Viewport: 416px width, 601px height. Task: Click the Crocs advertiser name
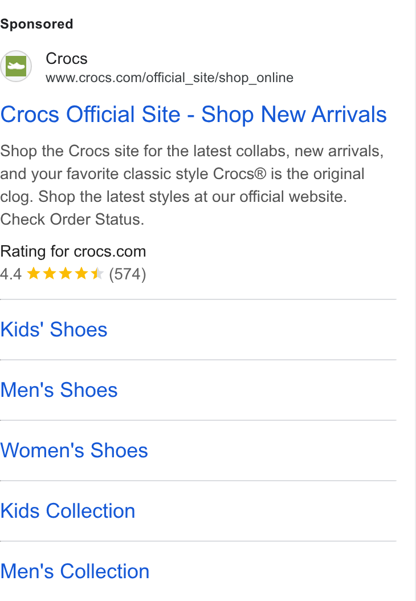coord(67,59)
